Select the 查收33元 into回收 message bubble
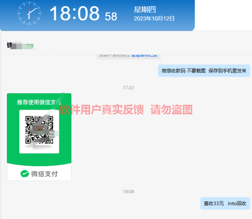Screen dimensions: 252x219 click(225, 203)
